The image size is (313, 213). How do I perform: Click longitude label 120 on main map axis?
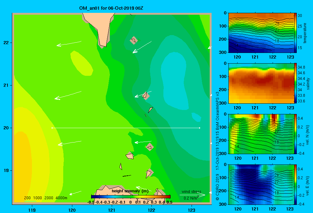72,210
